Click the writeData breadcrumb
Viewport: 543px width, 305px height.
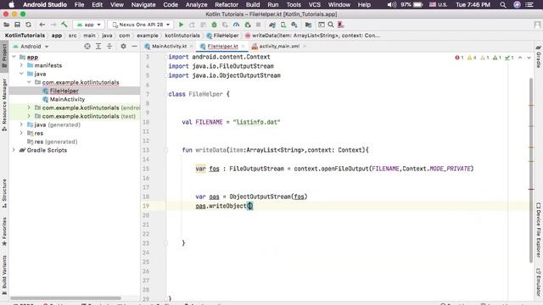pos(312,36)
